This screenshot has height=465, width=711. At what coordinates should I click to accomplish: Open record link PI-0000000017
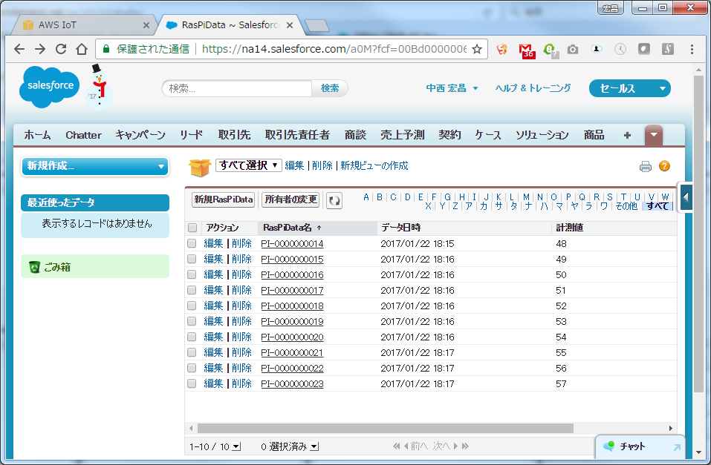292,290
